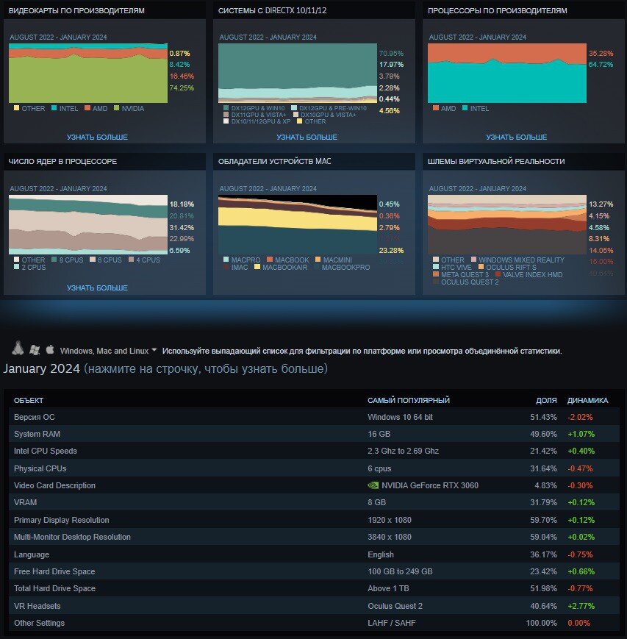Click the Mac device owners chart
Screen dimensions: 627x639
[298, 224]
